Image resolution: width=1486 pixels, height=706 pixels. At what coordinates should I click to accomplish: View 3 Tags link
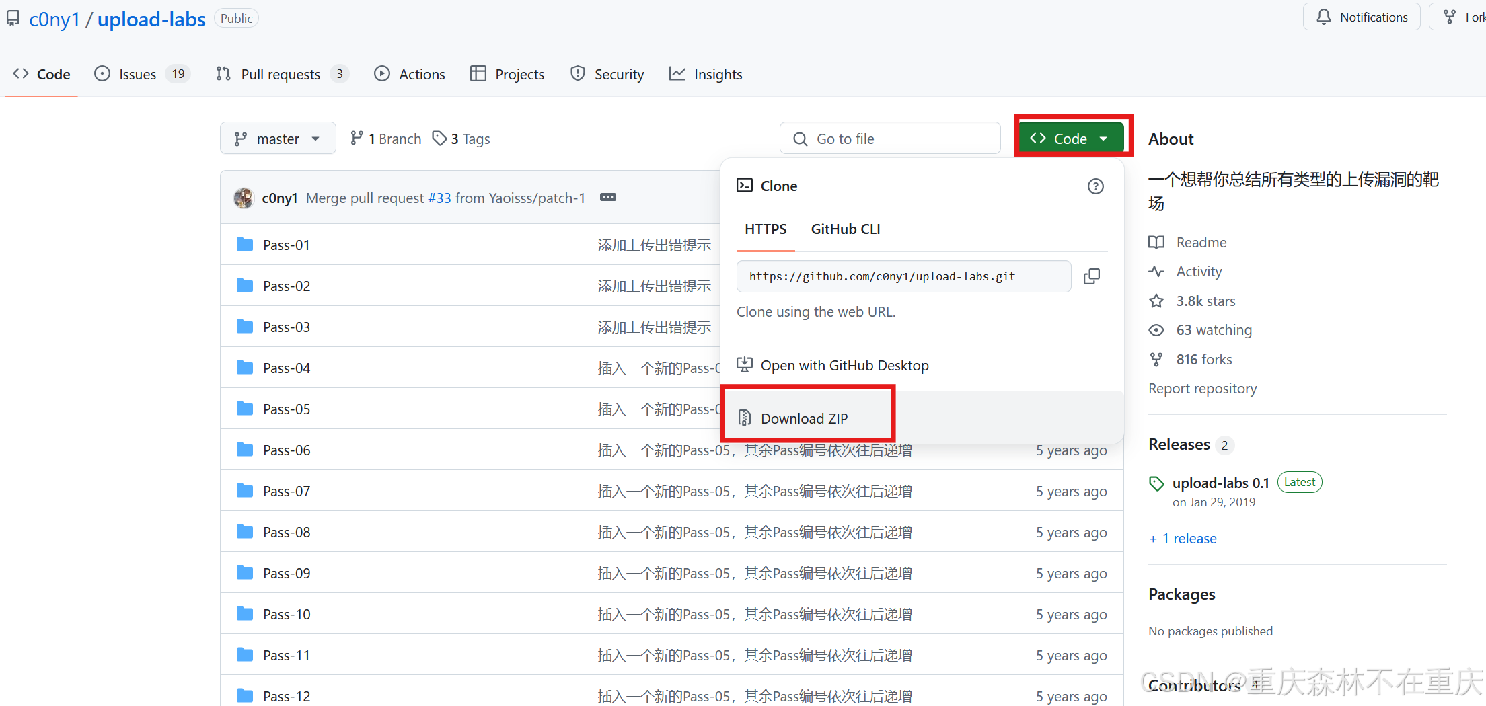click(461, 139)
